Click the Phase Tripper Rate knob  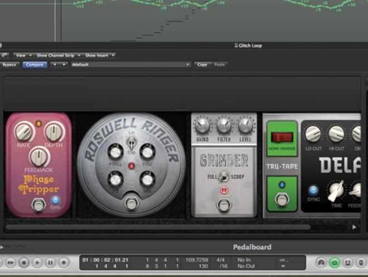[x=23, y=132]
